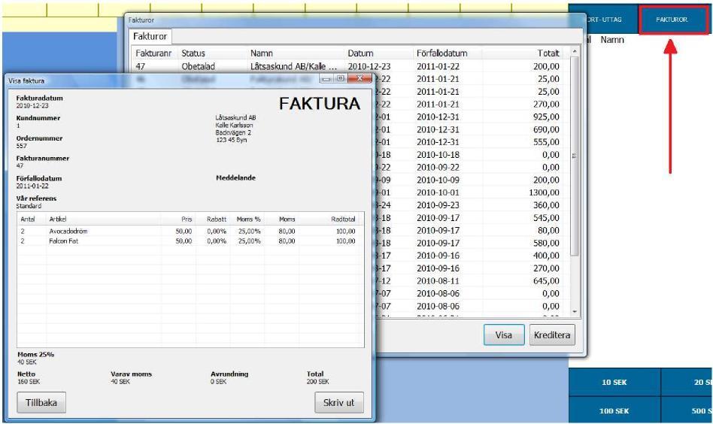Minimize the Visa faktura window
Viewport: 713px width, 424px height.
[x=326, y=79]
